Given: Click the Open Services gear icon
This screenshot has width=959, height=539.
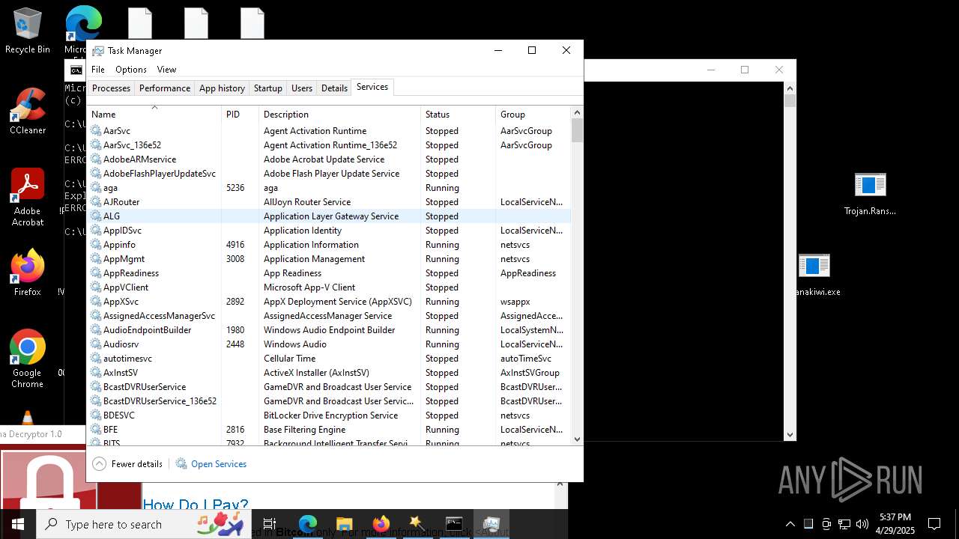Looking at the screenshot, I should (x=181, y=463).
